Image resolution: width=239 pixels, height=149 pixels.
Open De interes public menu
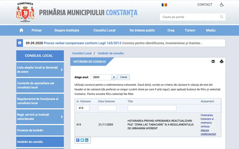coord(142,30)
